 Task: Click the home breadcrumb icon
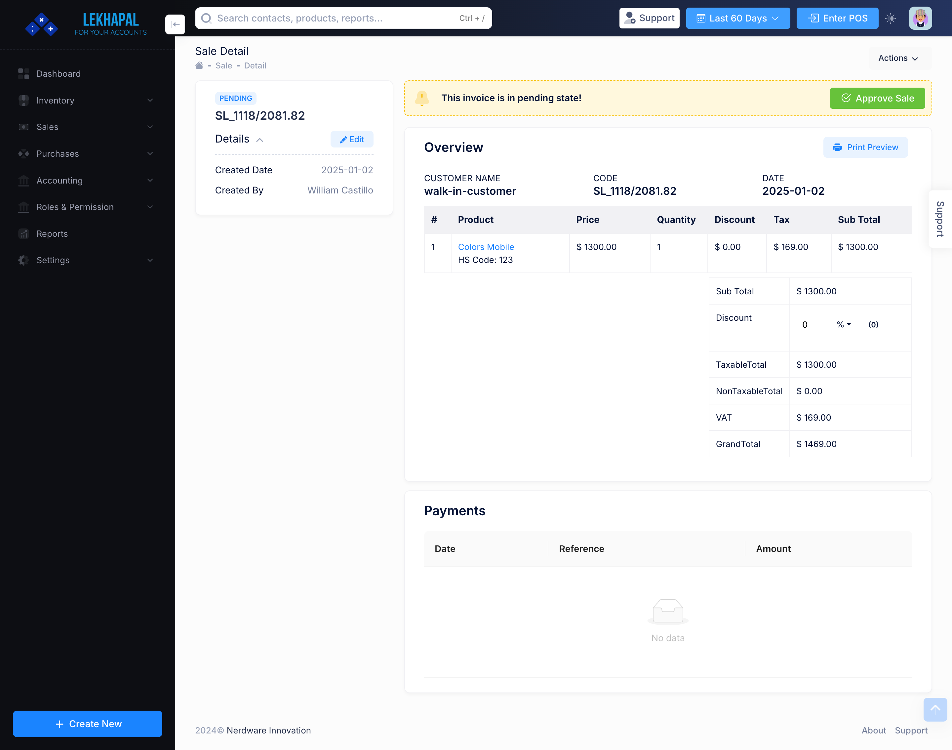tap(199, 65)
